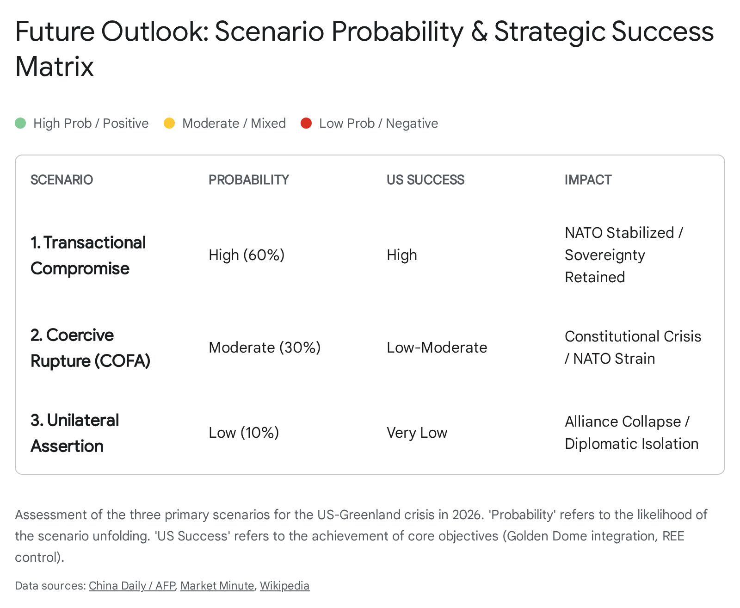Image resolution: width=740 pixels, height=608 pixels.
Task: Select the Low-Moderate US success cell
Action: [x=437, y=347]
